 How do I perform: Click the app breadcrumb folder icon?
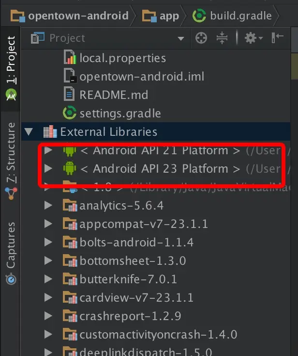(x=149, y=16)
